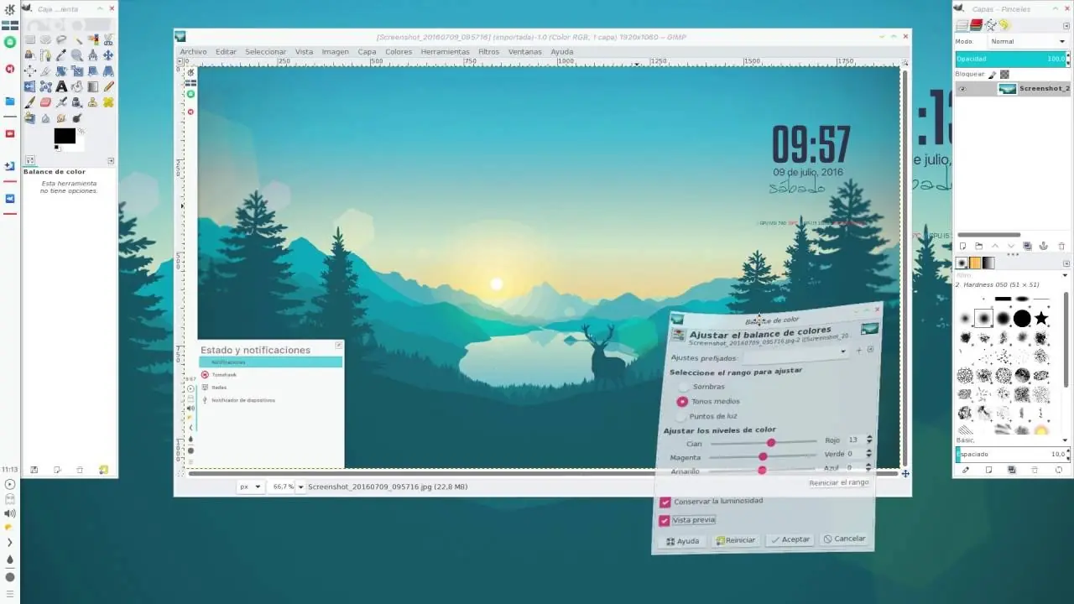This screenshot has height=604, width=1074.
Task: Open the tool options panel menu arrow
Action: [x=111, y=160]
